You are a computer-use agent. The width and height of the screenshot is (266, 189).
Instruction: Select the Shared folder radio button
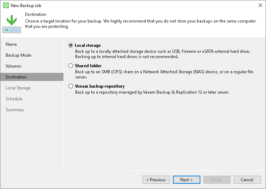[71, 66]
